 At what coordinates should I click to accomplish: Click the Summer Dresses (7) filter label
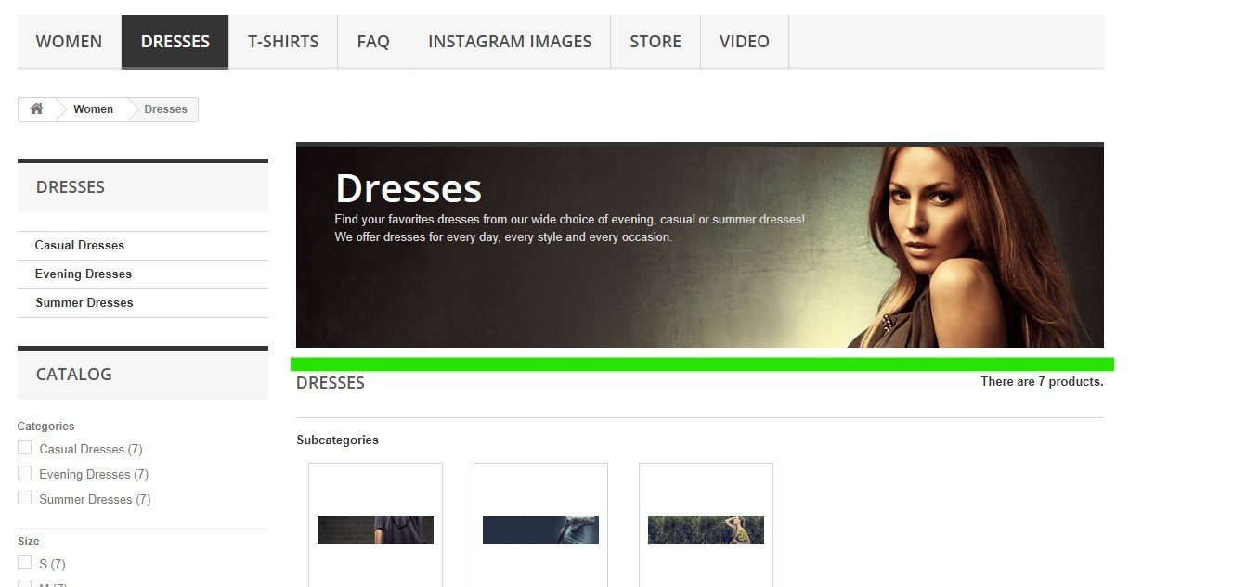coord(95,500)
